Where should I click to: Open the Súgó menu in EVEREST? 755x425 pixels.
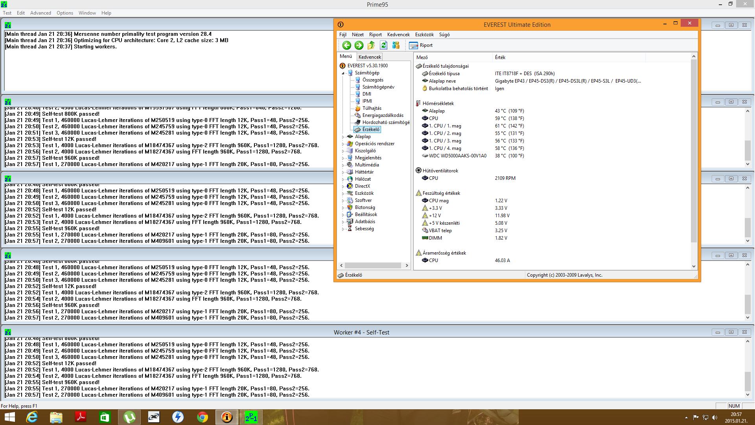click(444, 35)
